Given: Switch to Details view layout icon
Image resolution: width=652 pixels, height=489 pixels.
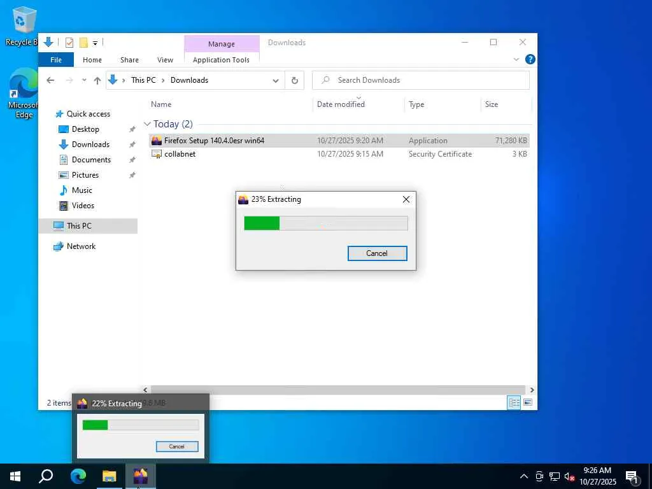Looking at the screenshot, I should pos(514,402).
